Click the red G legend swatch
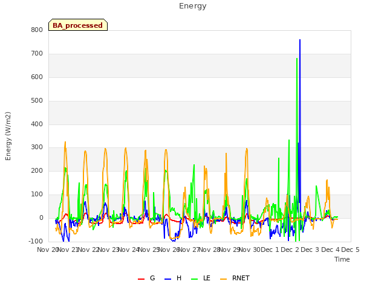 tap(141, 279)
